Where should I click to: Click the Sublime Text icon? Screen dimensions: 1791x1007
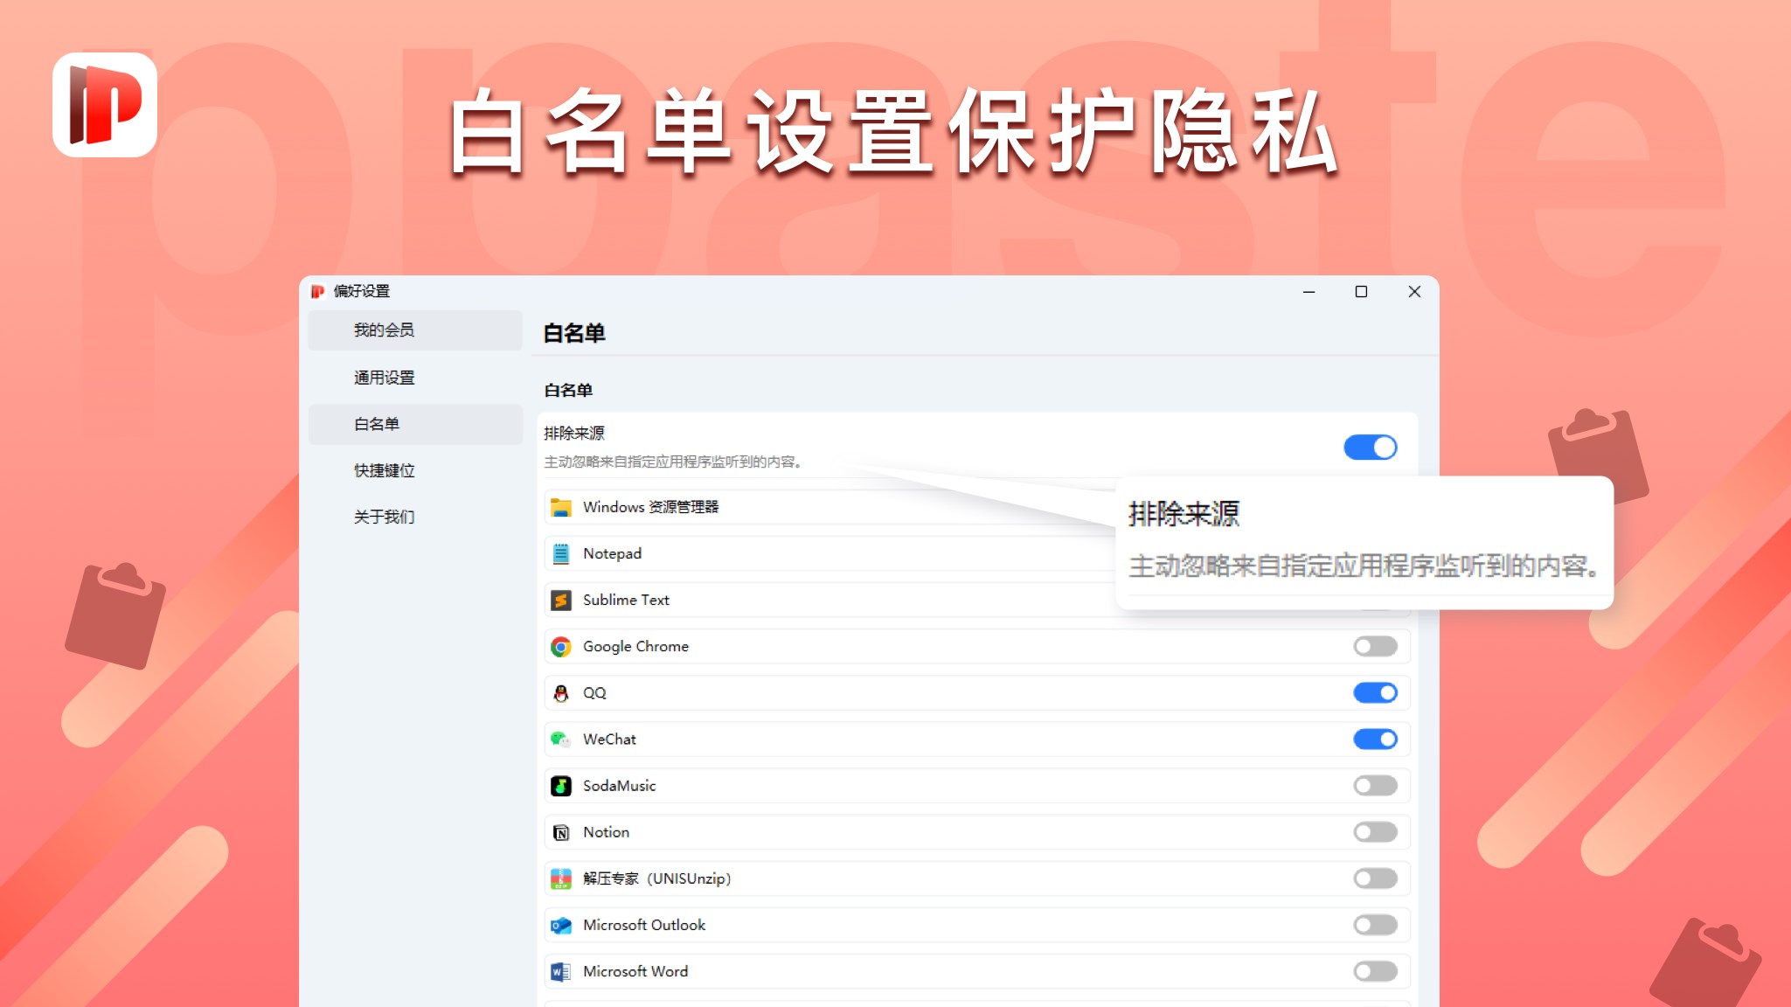[561, 600]
